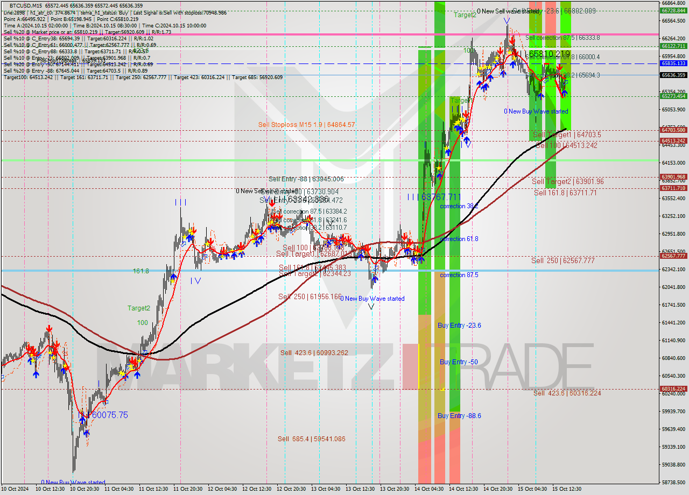The height and width of the screenshot is (495, 689).
Task: Click the 60075.75 price annotation
Action: [x=110, y=415]
